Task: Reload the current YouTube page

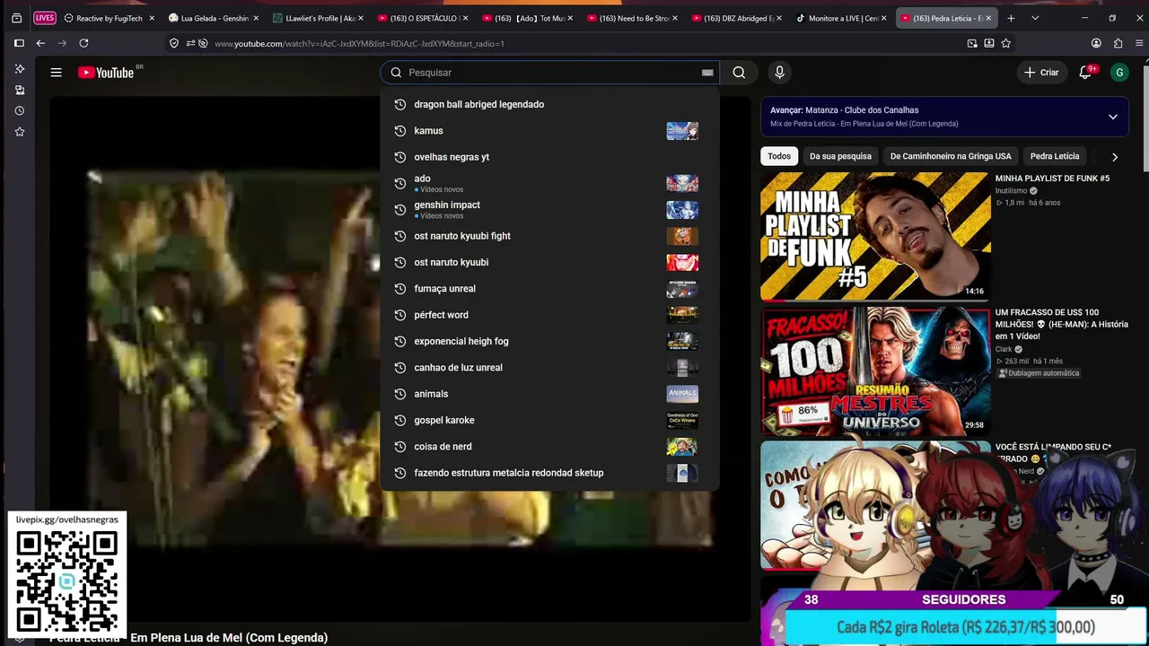Action: [x=83, y=43]
